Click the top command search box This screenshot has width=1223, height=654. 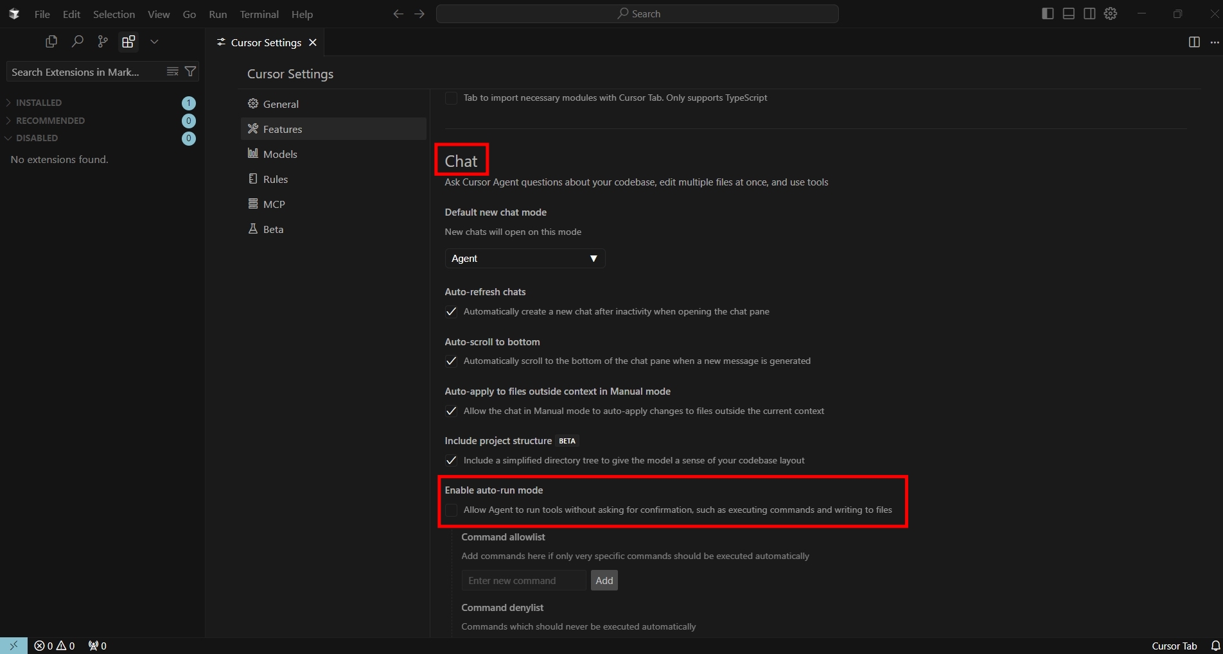point(637,13)
